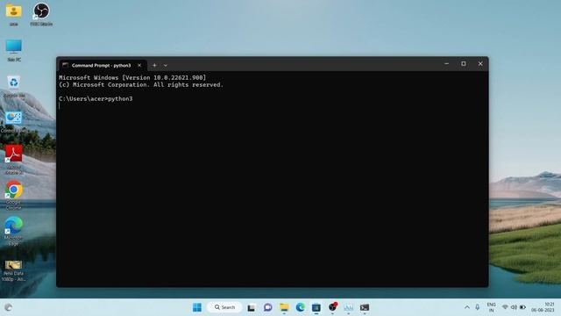561x316 pixels.
Task: Maximize the Command Prompt window
Action: pos(464,64)
